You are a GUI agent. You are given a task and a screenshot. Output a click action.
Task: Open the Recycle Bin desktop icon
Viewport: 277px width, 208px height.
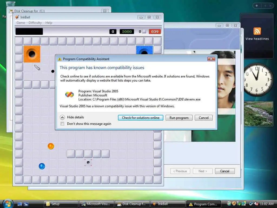point(10,4)
